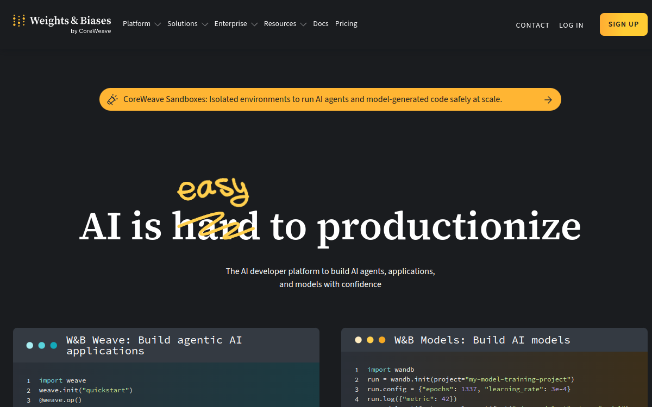Open the Platform navigation item
The image size is (652, 407).
tap(136, 24)
